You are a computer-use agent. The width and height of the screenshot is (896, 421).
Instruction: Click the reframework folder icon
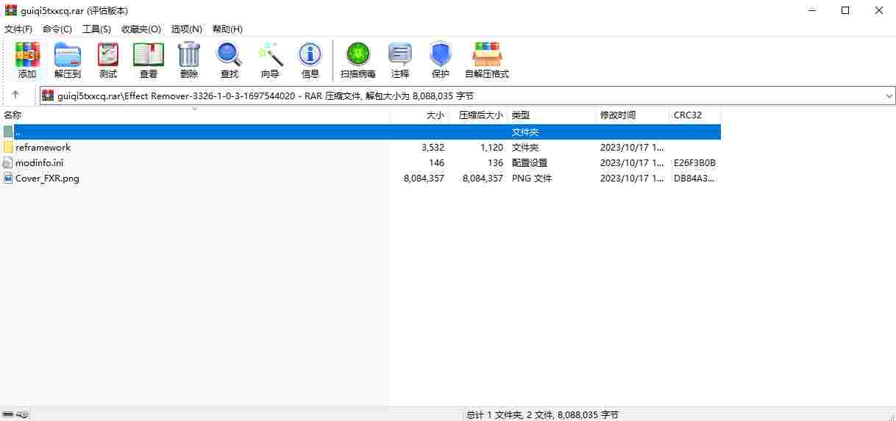(8, 147)
